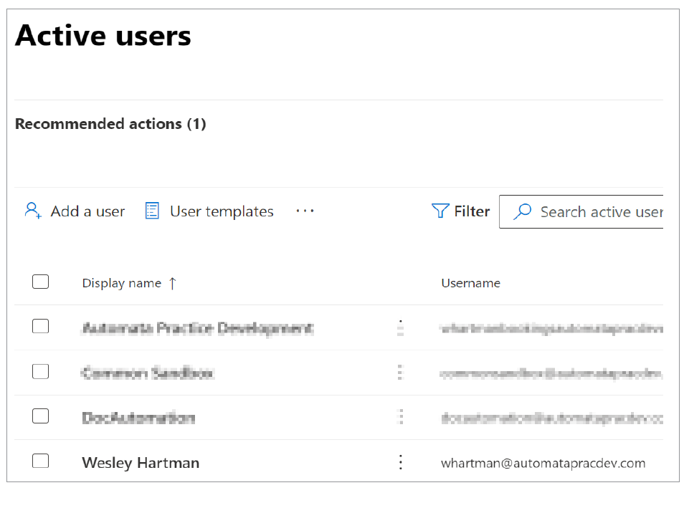Open Wesley Hartman's user details
Screen dimensions: 684x508
point(141,463)
